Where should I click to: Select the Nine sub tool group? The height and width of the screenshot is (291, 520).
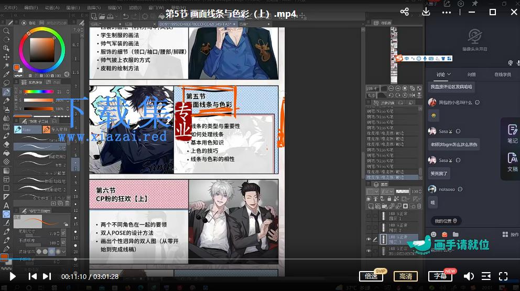27,130
